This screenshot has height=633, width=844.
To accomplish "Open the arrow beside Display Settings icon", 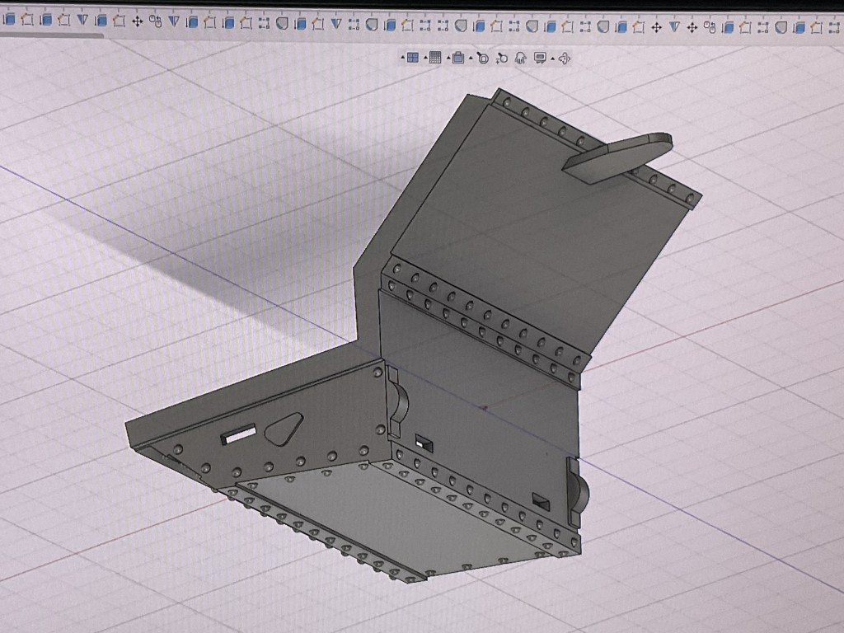I will 448,59.
